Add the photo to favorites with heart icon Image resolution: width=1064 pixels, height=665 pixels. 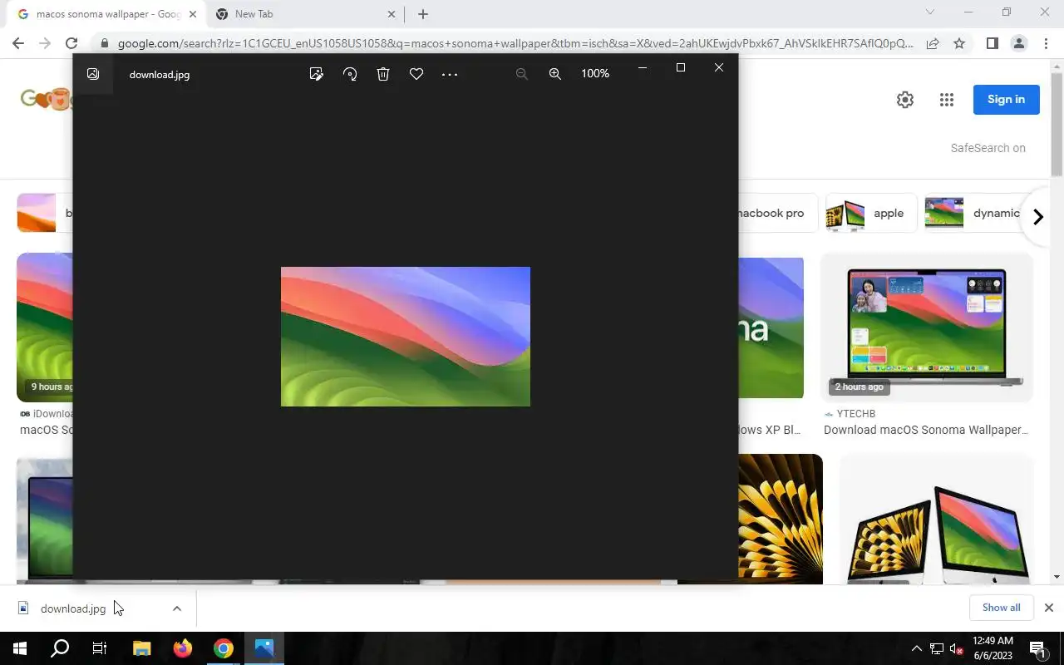coord(416,74)
